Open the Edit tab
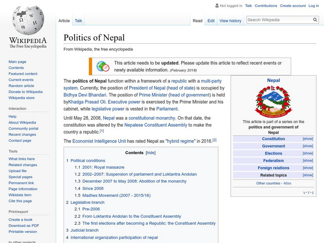Image resolution: width=324 pixels, height=243 pixels. point(211,21)
